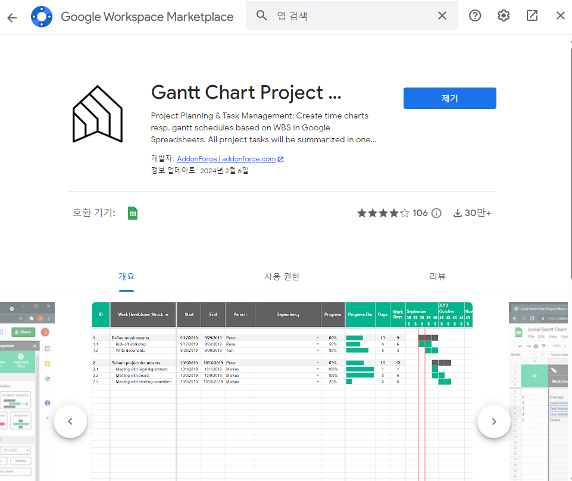The width and height of the screenshot is (572, 481).
Task: Click the Google Sheets compatibility icon
Action: coord(132,213)
